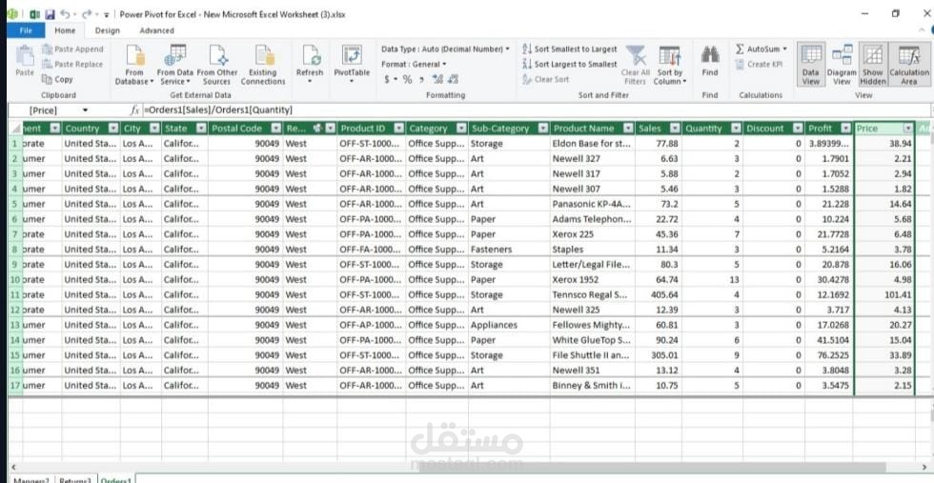
Task: Open From Data Service menu
Action: click(x=175, y=65)
